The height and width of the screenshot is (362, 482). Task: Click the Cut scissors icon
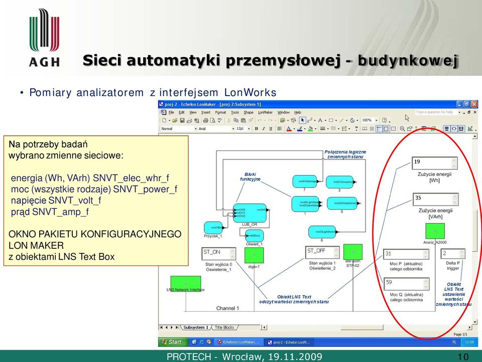pyautogui.click(x=229, y=120)
